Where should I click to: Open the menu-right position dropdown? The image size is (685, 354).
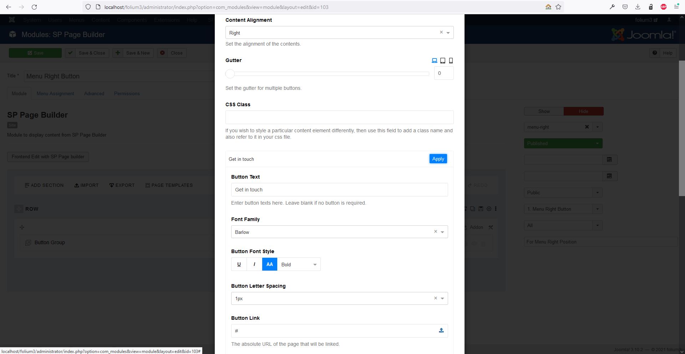pyautogui.click(x=598, y=127)
